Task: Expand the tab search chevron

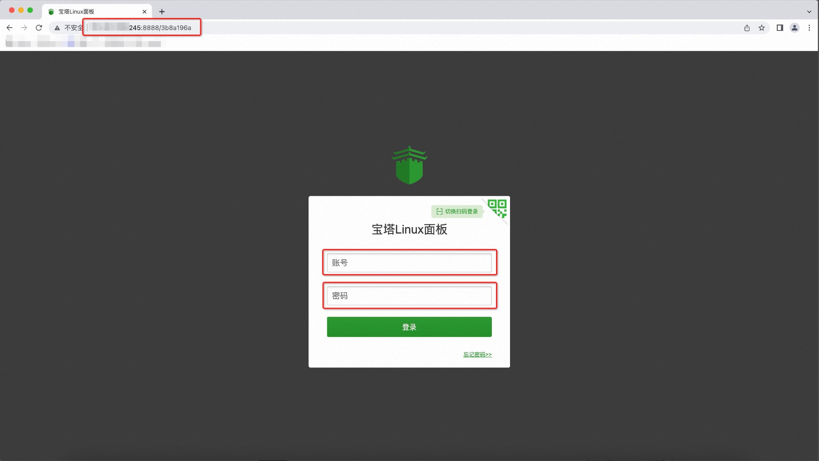Action: pos(809,12)
